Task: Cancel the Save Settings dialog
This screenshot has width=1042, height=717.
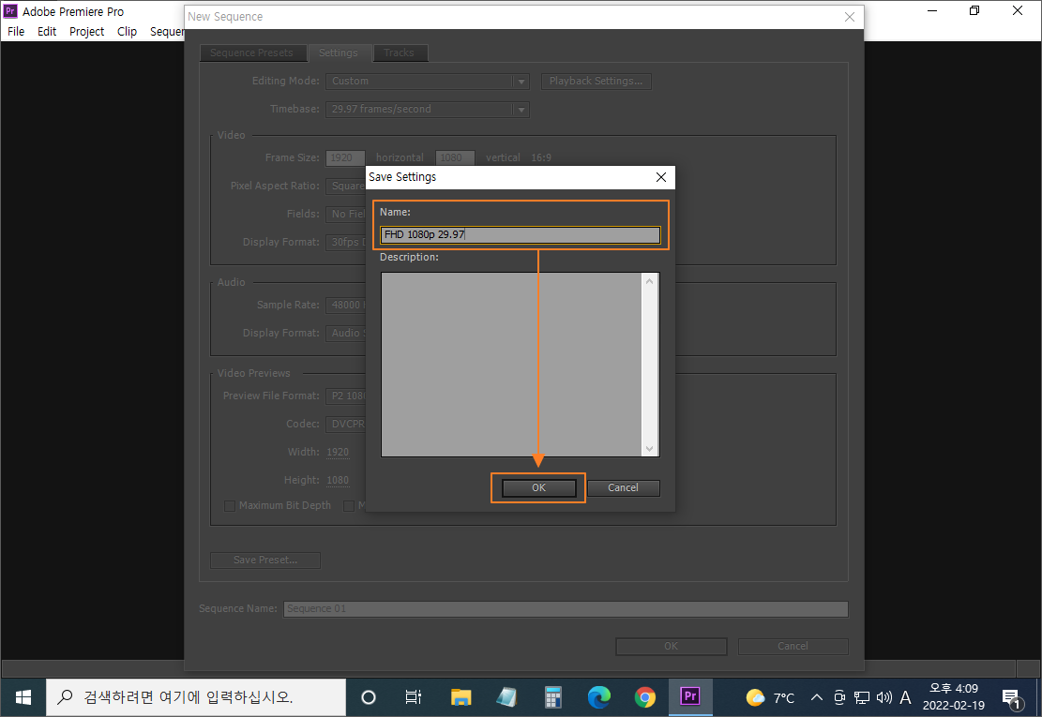Action: (x=623, y=488)
